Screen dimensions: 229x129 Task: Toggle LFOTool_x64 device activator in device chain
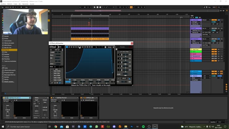click(x=81, y=98)
